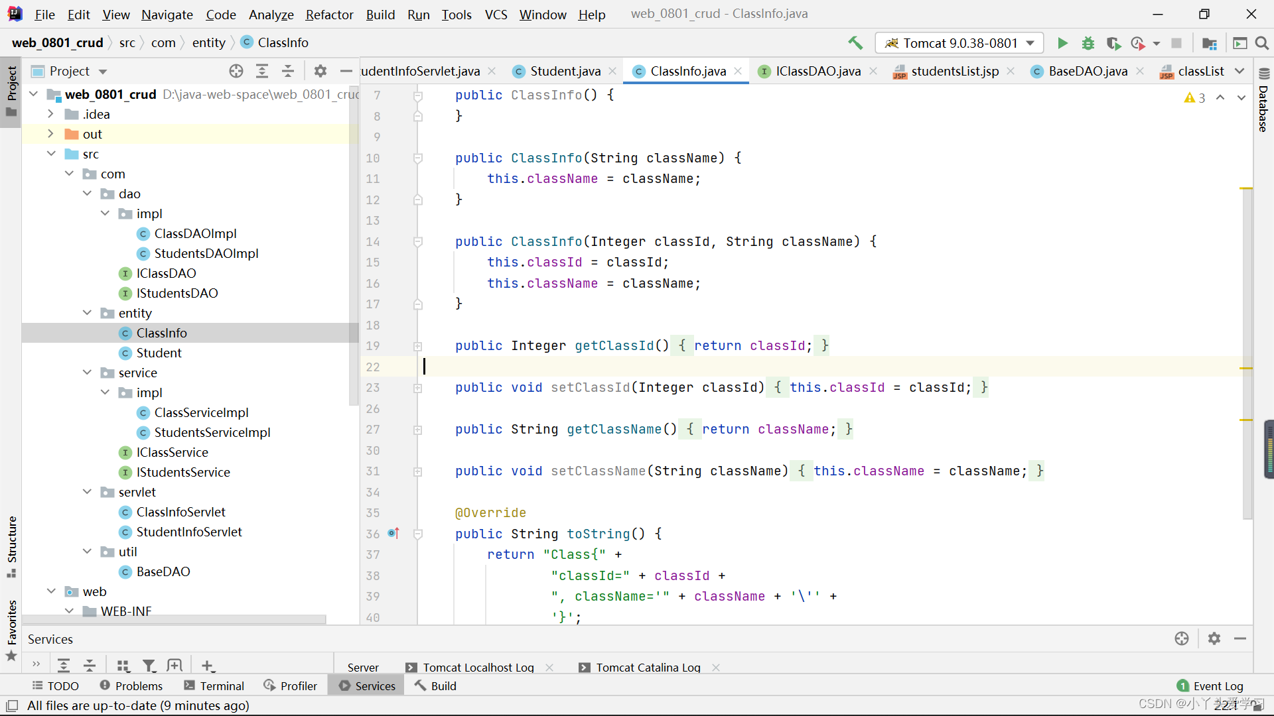Run with coverage shield icon
The width and height of the screenshot is (1274, 716).
coord(1113,43)
